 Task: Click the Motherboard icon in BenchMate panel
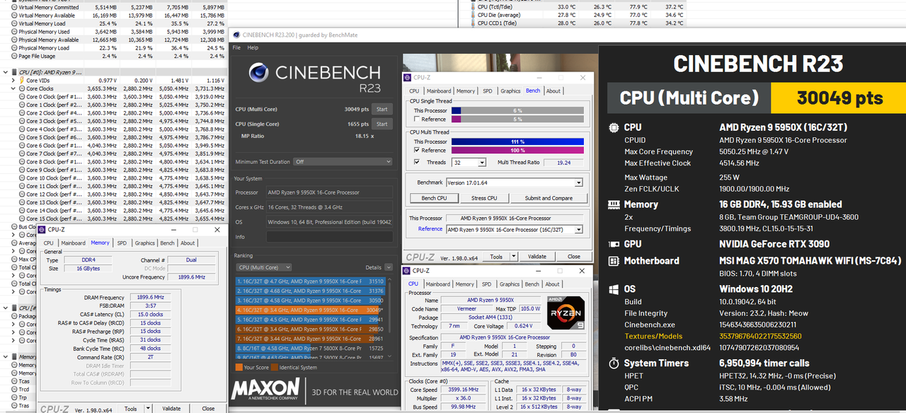pyautogui.click(x=613, y=261)
